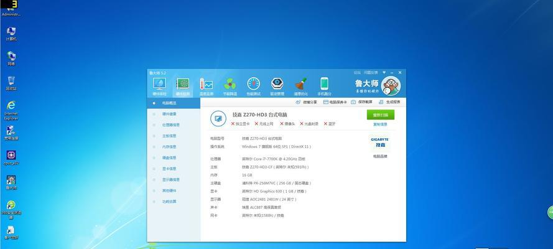Open the 手机跑分 green phone icon

point(325,87)
